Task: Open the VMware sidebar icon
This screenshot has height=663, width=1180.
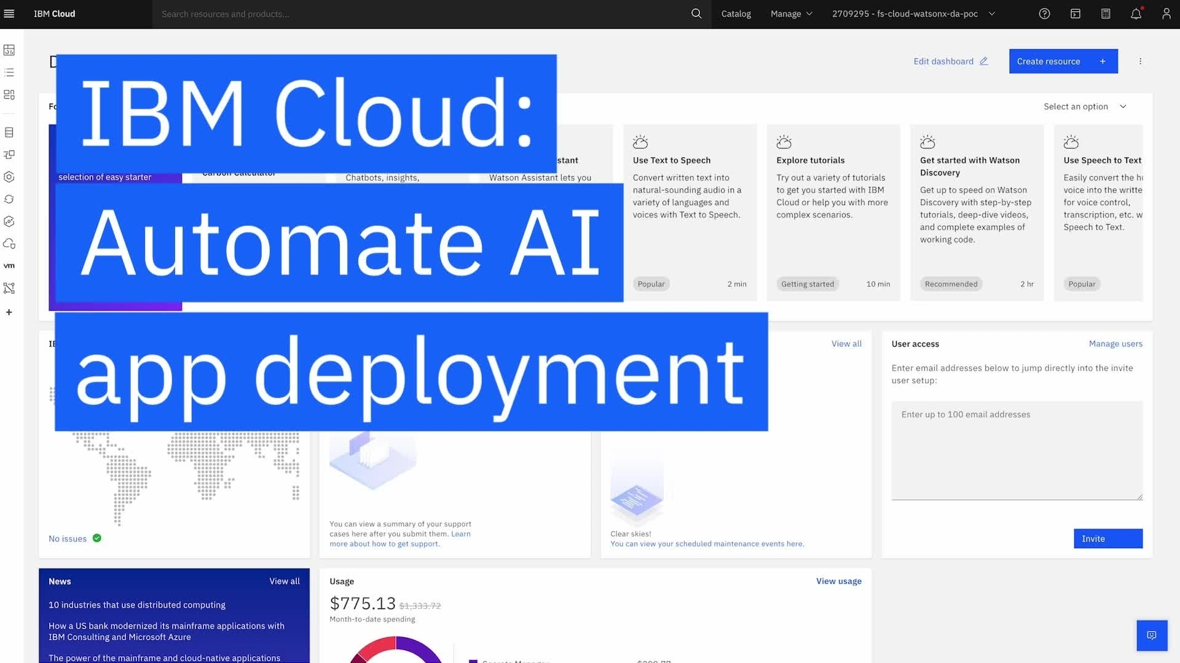Action: 9,265
